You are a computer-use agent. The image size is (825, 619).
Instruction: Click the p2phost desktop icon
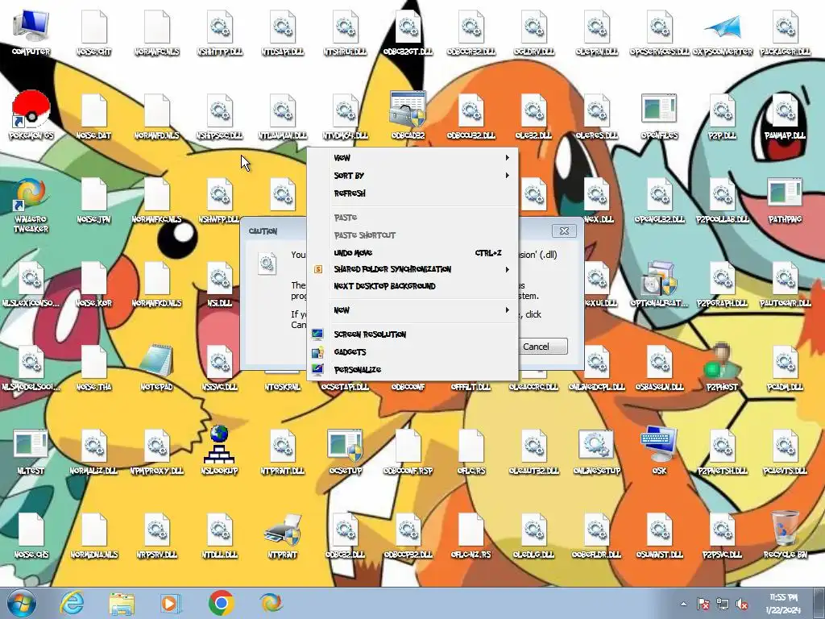click(722, 367)
